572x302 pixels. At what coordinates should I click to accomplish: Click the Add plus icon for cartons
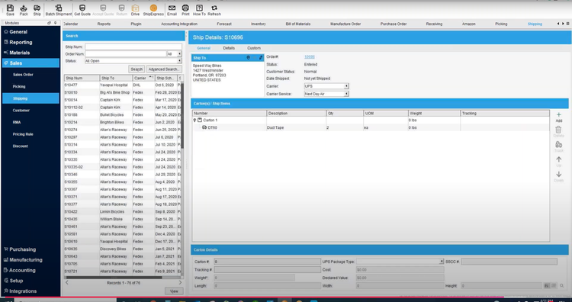pyautogui.click(x=558, y=115)
